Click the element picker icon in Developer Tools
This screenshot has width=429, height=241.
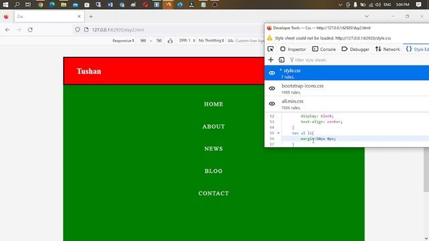click(271, 49)
